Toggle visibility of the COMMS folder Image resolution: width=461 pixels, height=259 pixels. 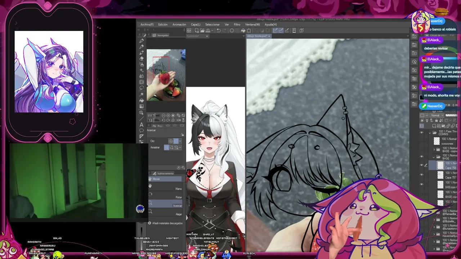pos(421,133)
